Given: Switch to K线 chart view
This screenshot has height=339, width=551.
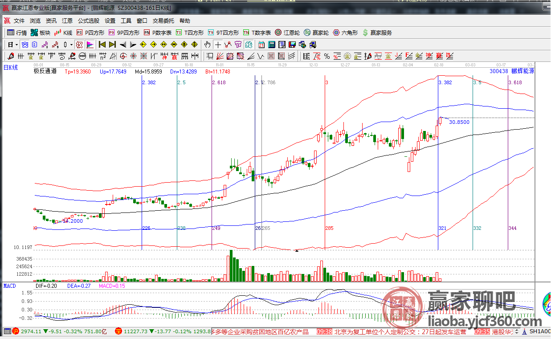Looking at the screenshot, I should [63, 33].
